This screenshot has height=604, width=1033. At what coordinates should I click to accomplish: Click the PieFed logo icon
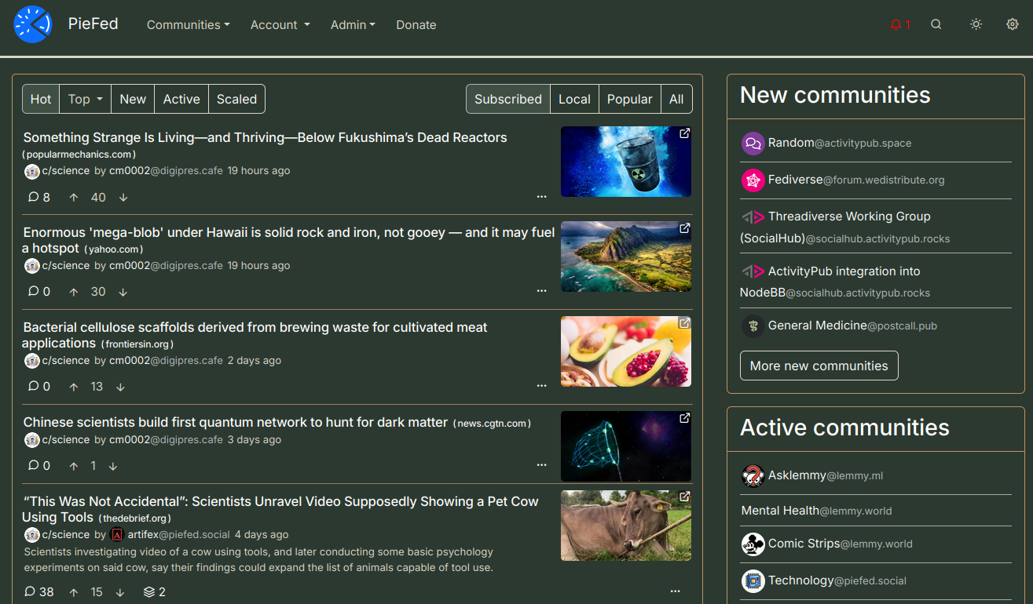tap(32, 24)
